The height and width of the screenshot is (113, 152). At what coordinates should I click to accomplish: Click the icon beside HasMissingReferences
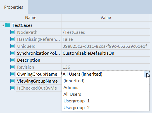(x=13, y=39)
